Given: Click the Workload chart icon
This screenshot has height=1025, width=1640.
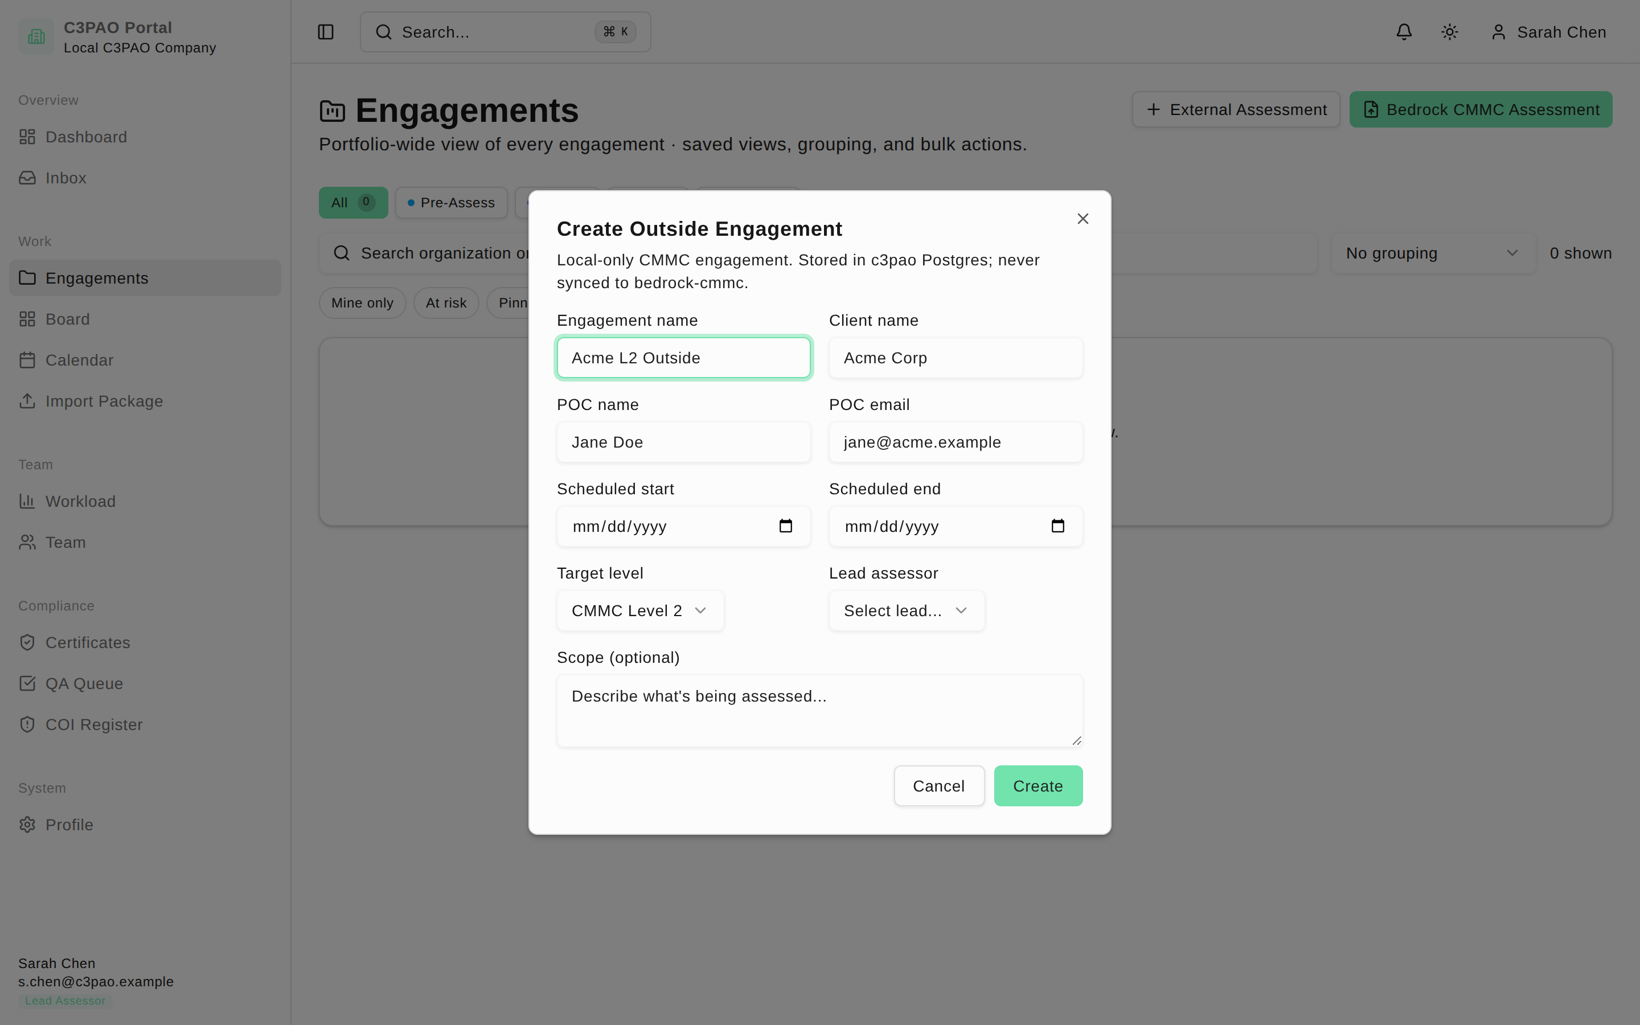Looking at the screenshot, I should click(x=27, y=502).
